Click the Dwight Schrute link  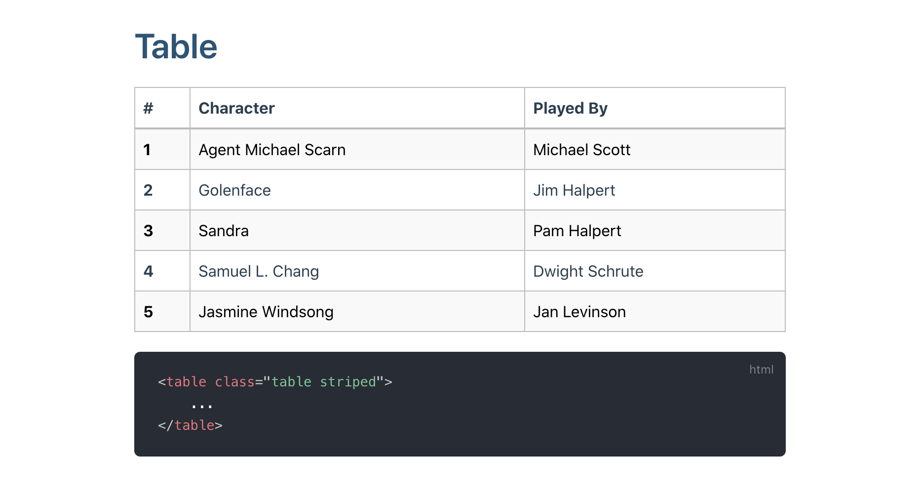tap(588, 271)
